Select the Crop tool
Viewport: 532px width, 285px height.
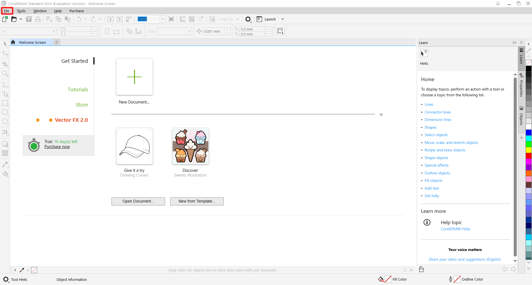point(5,64)
